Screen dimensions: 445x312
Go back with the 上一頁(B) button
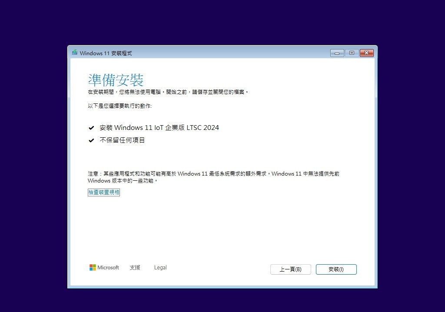[x=291, y=269]
